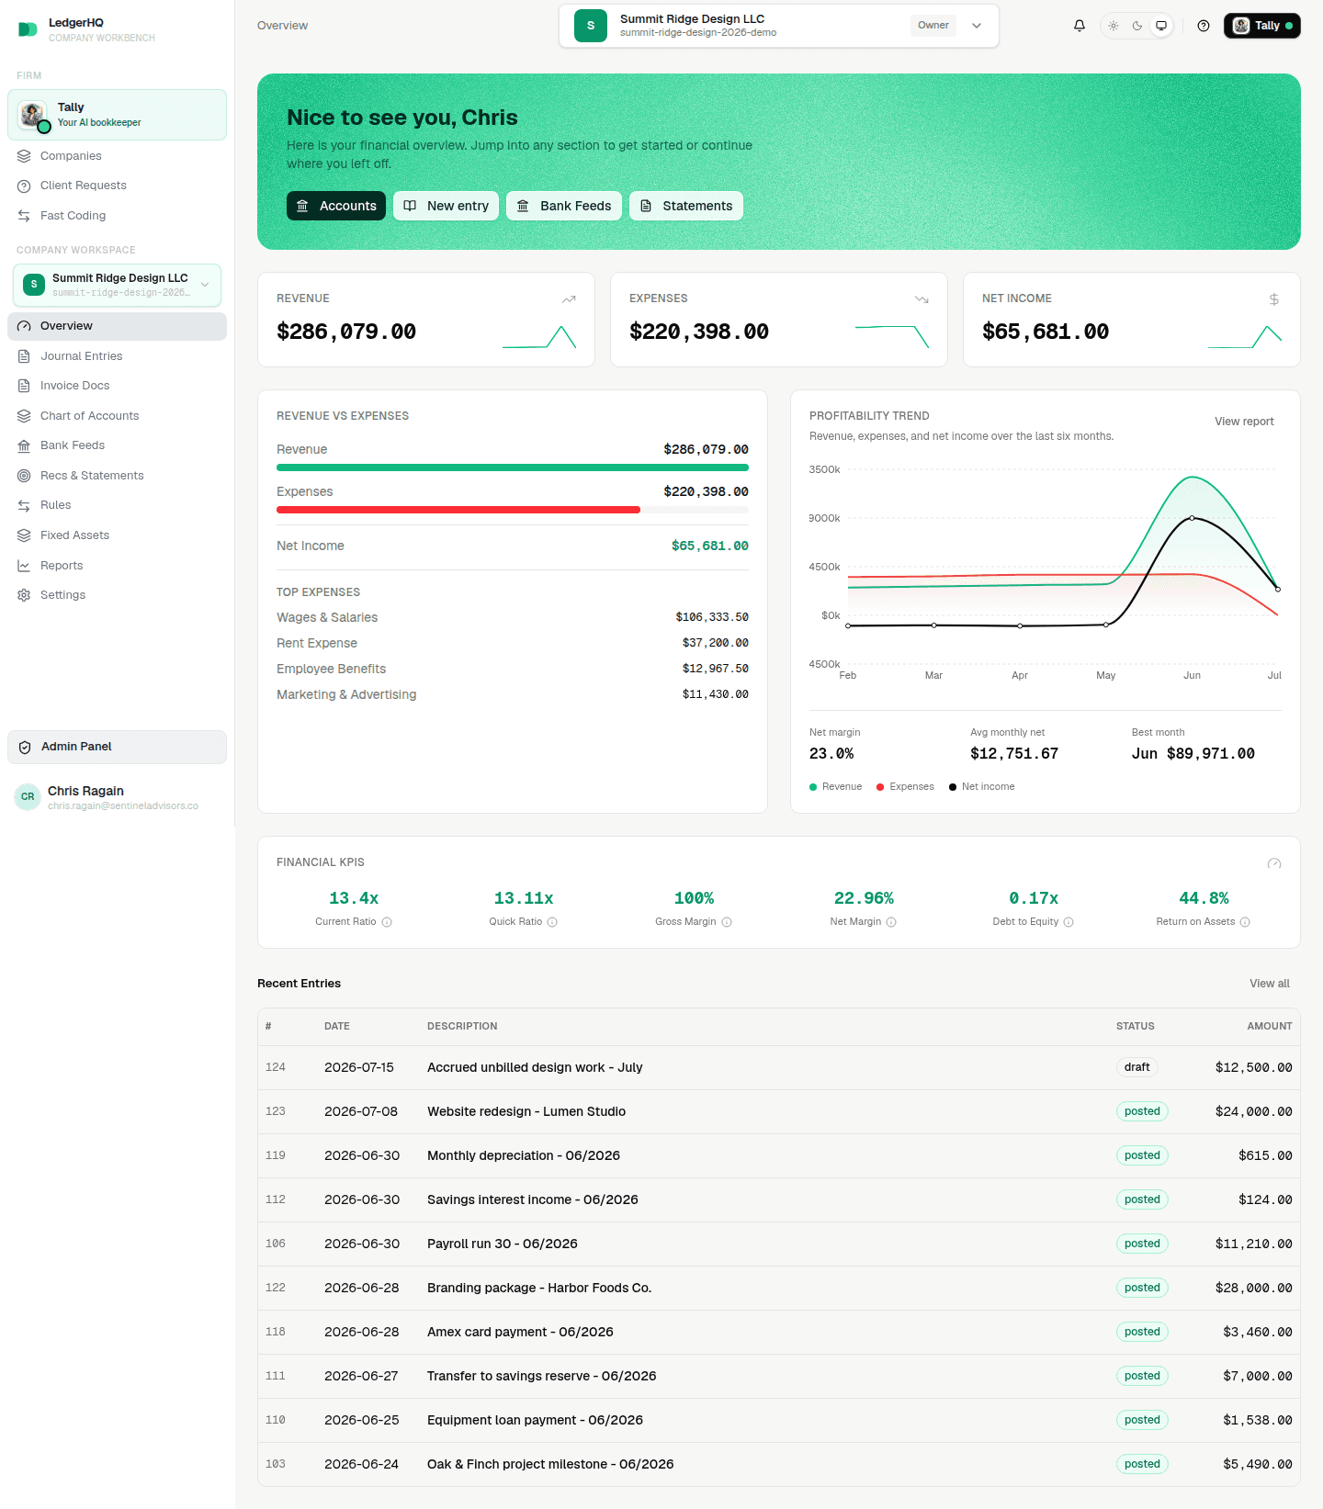Open Tally AI bookkeeper in sidebar
1323x1509 pixels.
pos(117,115)
